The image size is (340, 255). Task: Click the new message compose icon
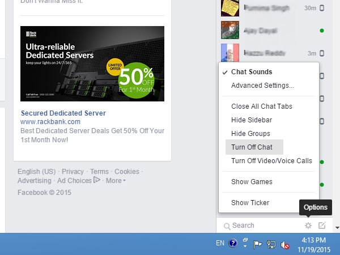pos(322,226)
